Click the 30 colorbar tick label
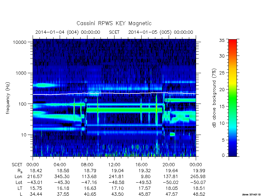Viewport: 261px width, 196px height. (222, 56)
